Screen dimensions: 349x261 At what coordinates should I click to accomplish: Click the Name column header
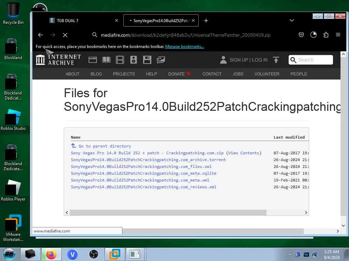pos(76,137)
